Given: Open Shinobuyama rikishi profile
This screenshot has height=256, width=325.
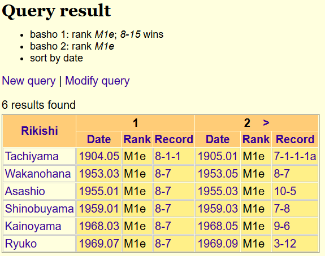Looking at the screenshot, I should point(40,209).
